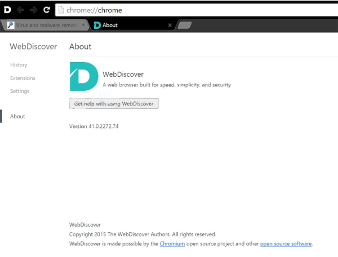This screenshot has width=338, height=257.
Task: Switch to the Virus and malware removal tab
Action: pos(45,25)
